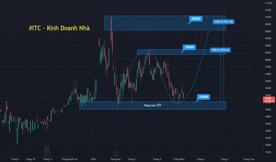
Task: Select the 15000 price callout label
Action: (x=203, y=97)
